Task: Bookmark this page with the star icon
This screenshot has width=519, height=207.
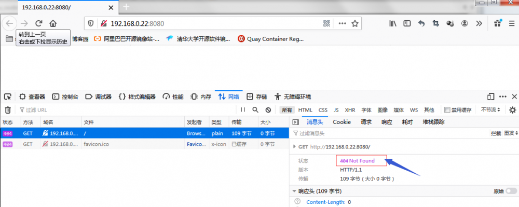Action: tap(355, 23)
